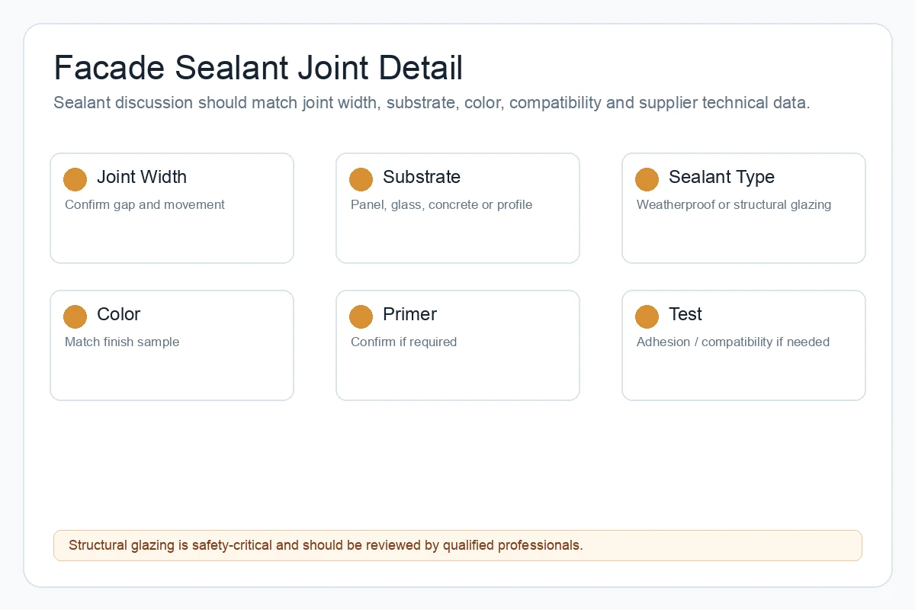
Task: Click the orange dot beside Sealant Type
Action: pos(647,179)
